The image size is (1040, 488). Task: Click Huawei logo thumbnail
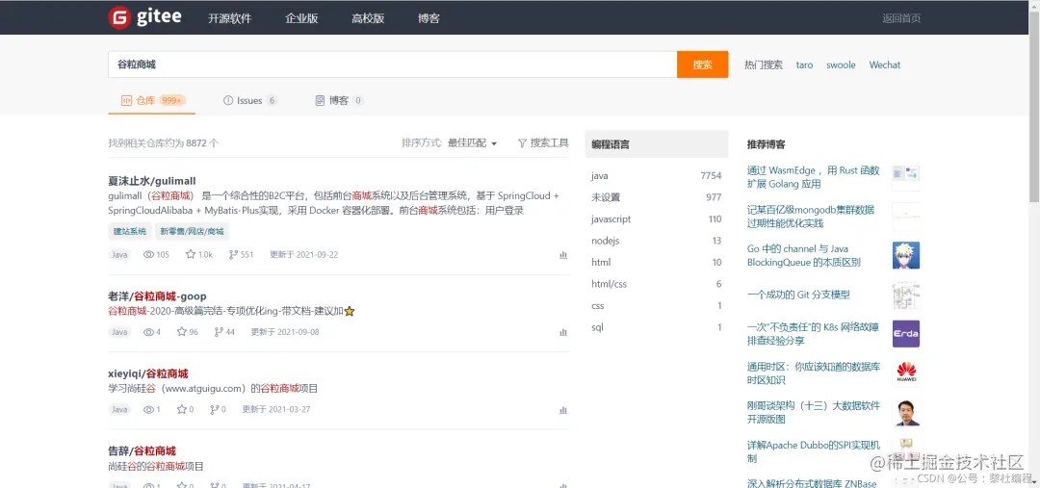point(906,372)
